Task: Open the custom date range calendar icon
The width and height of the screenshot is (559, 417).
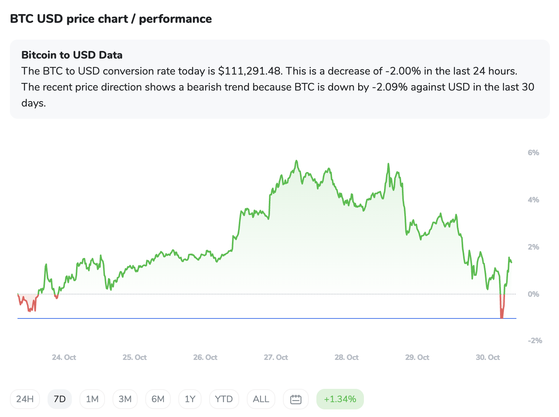Action: pyautogui.click(x=295, y=399)
